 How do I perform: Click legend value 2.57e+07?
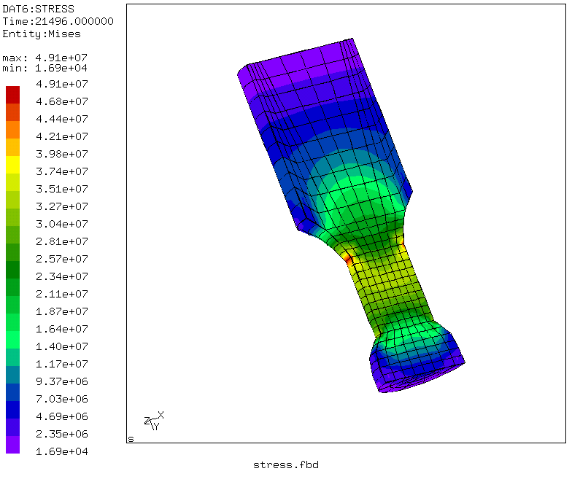pyautogui.click(x=62, y=259)
